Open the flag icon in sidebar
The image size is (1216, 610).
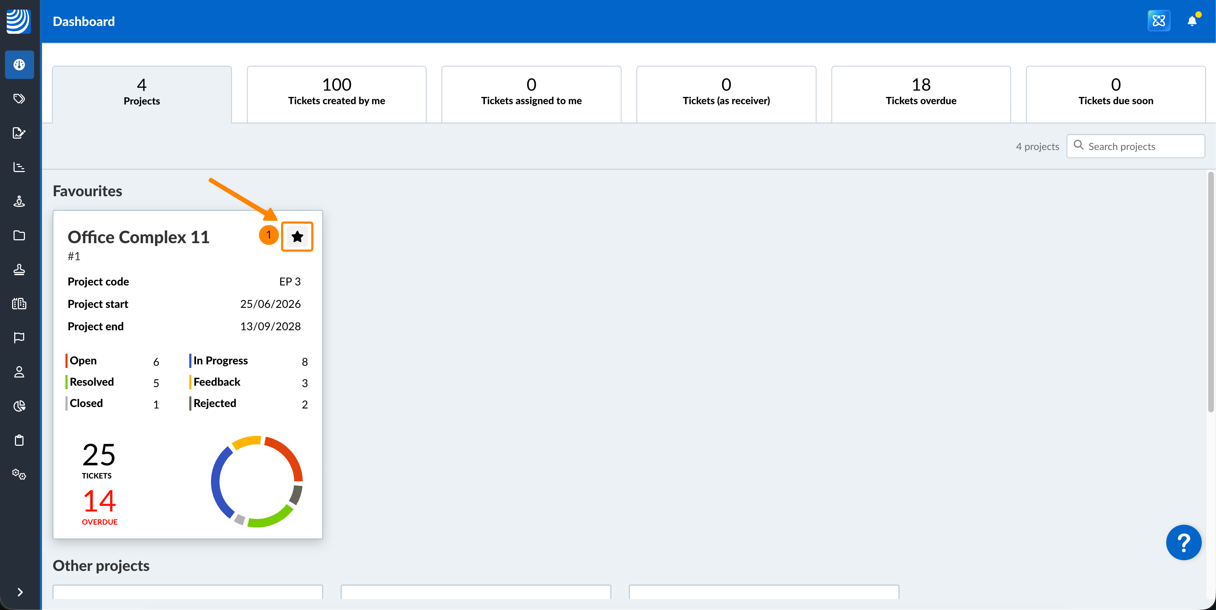point(19,338)
